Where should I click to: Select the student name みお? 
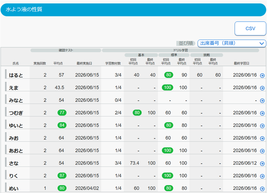coord(14,138)
